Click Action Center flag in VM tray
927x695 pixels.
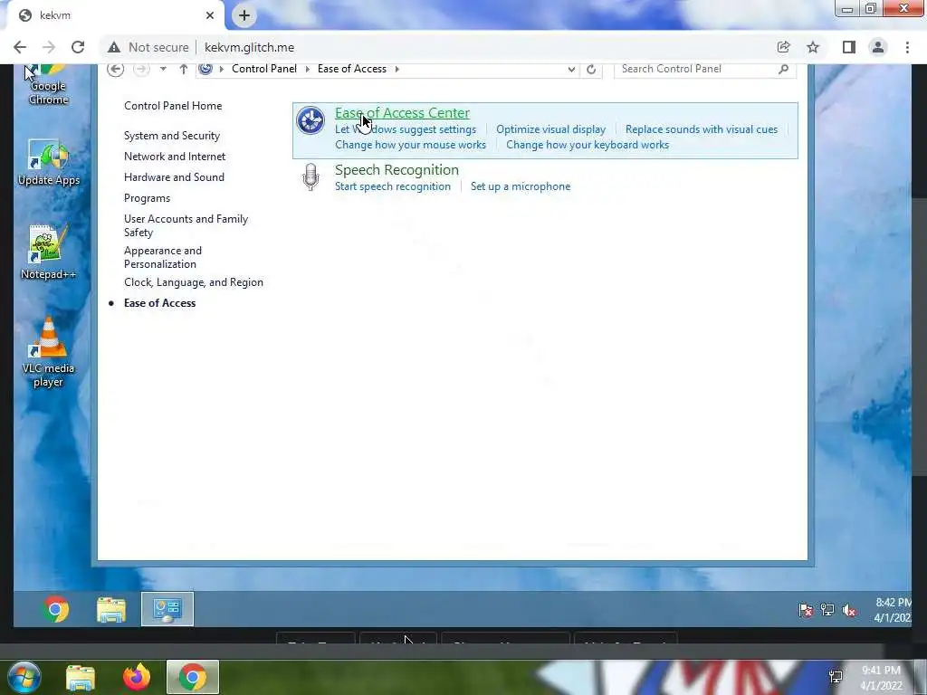click(805, 610)
